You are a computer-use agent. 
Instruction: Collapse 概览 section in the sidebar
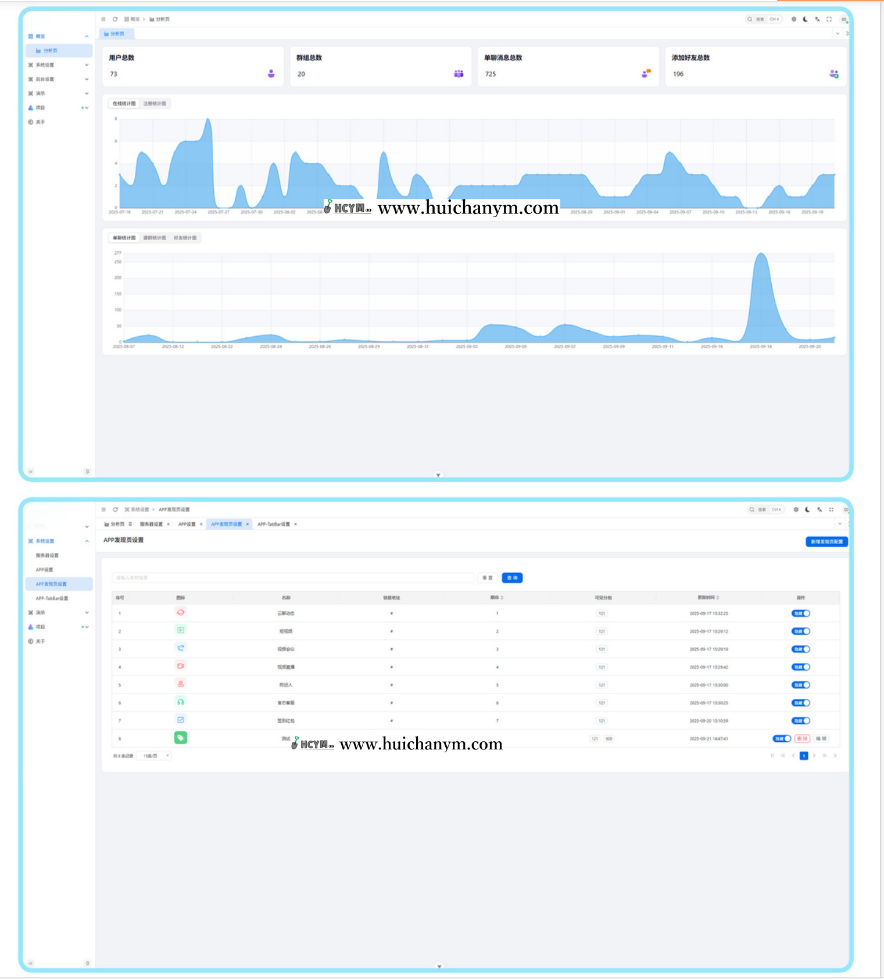coord(87,36)
